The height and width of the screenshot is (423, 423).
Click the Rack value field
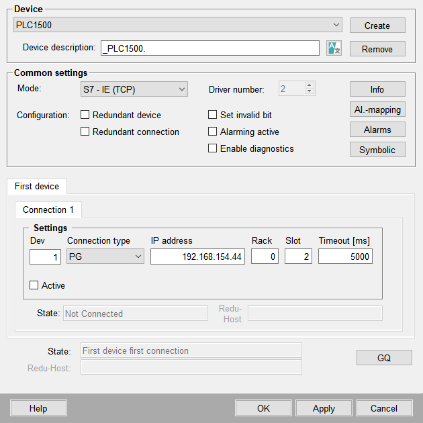click(265, 256)
